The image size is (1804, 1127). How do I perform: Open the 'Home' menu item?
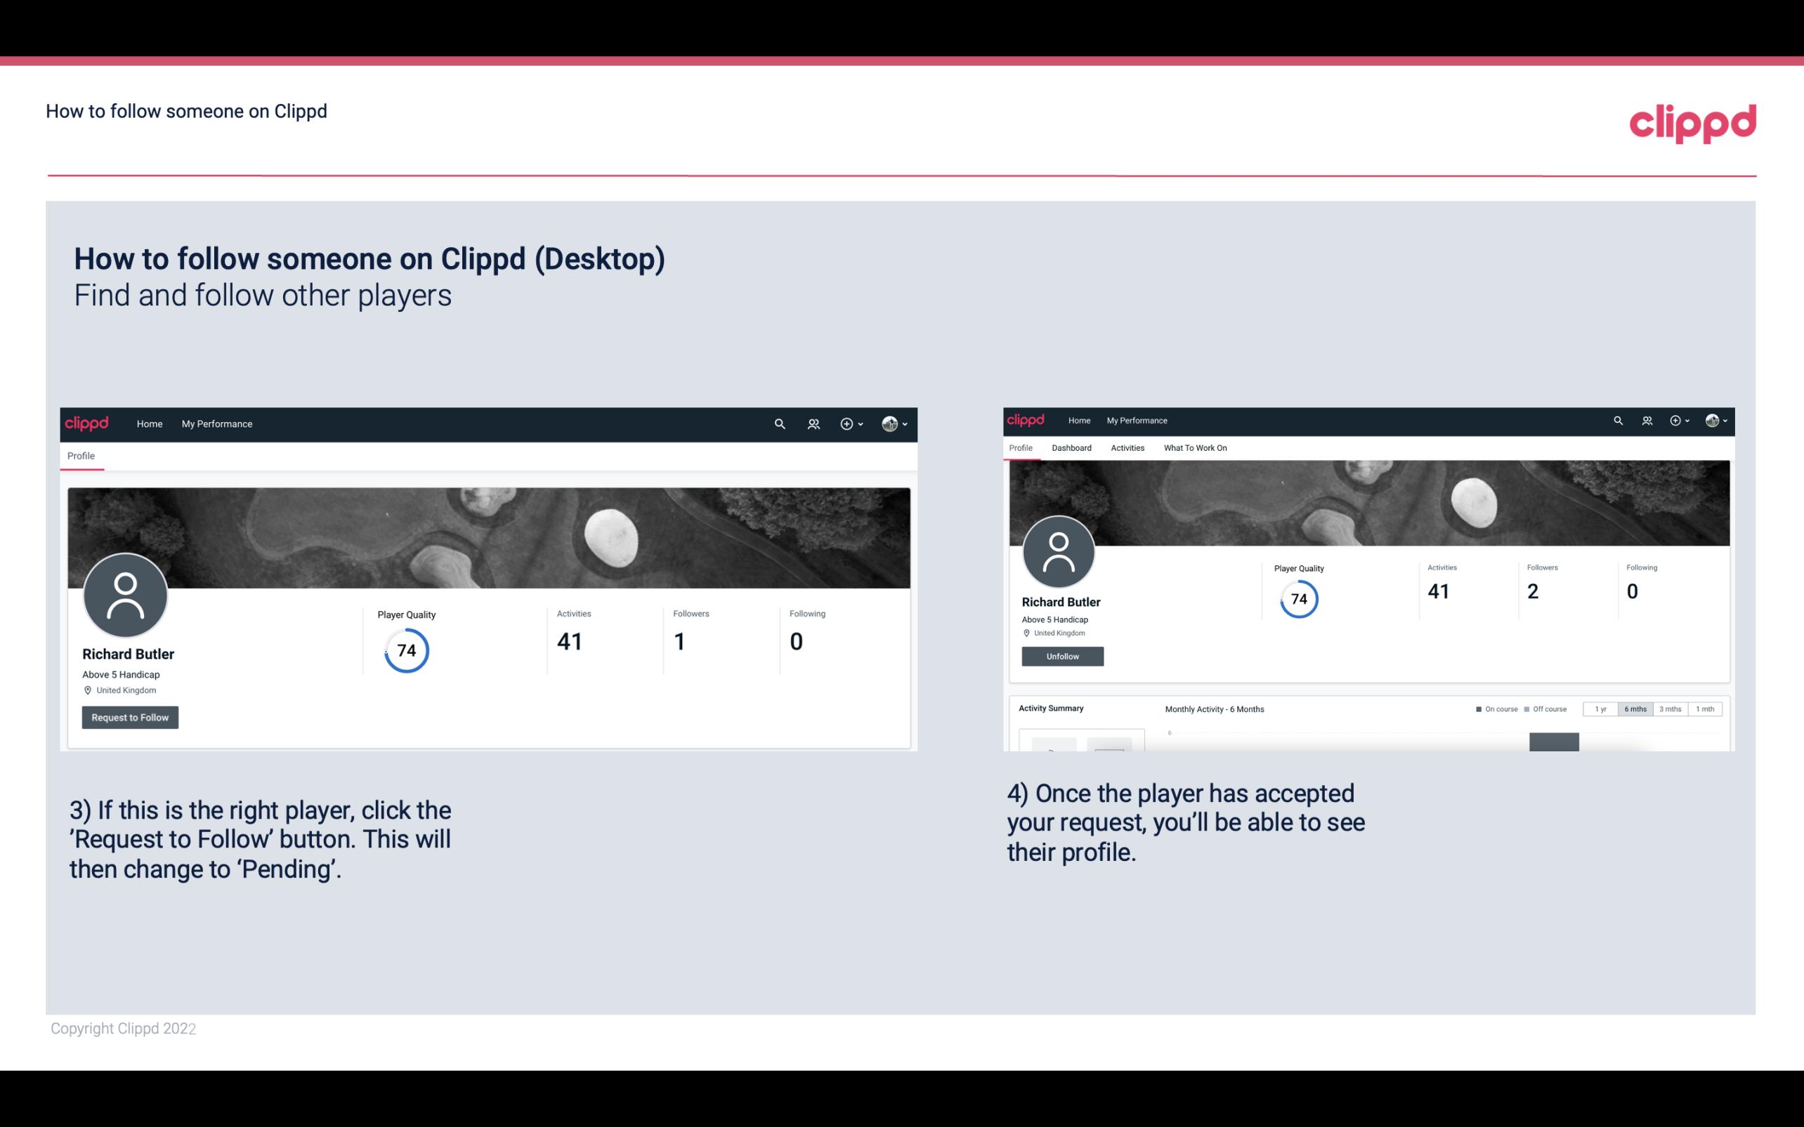(148, 423)
